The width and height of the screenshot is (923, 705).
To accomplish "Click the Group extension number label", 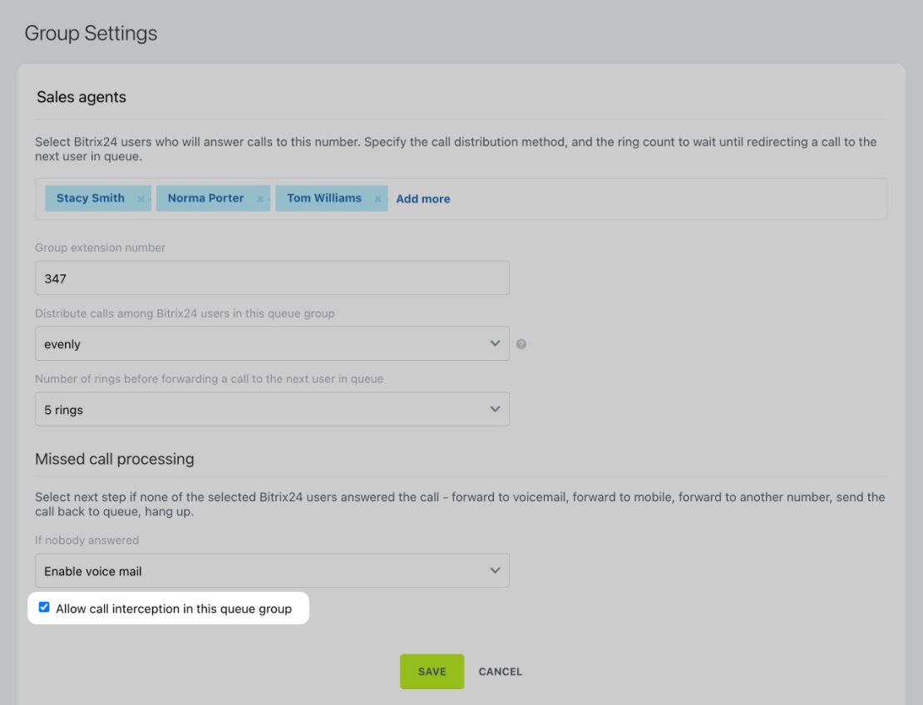I will (x=100, y=248).
